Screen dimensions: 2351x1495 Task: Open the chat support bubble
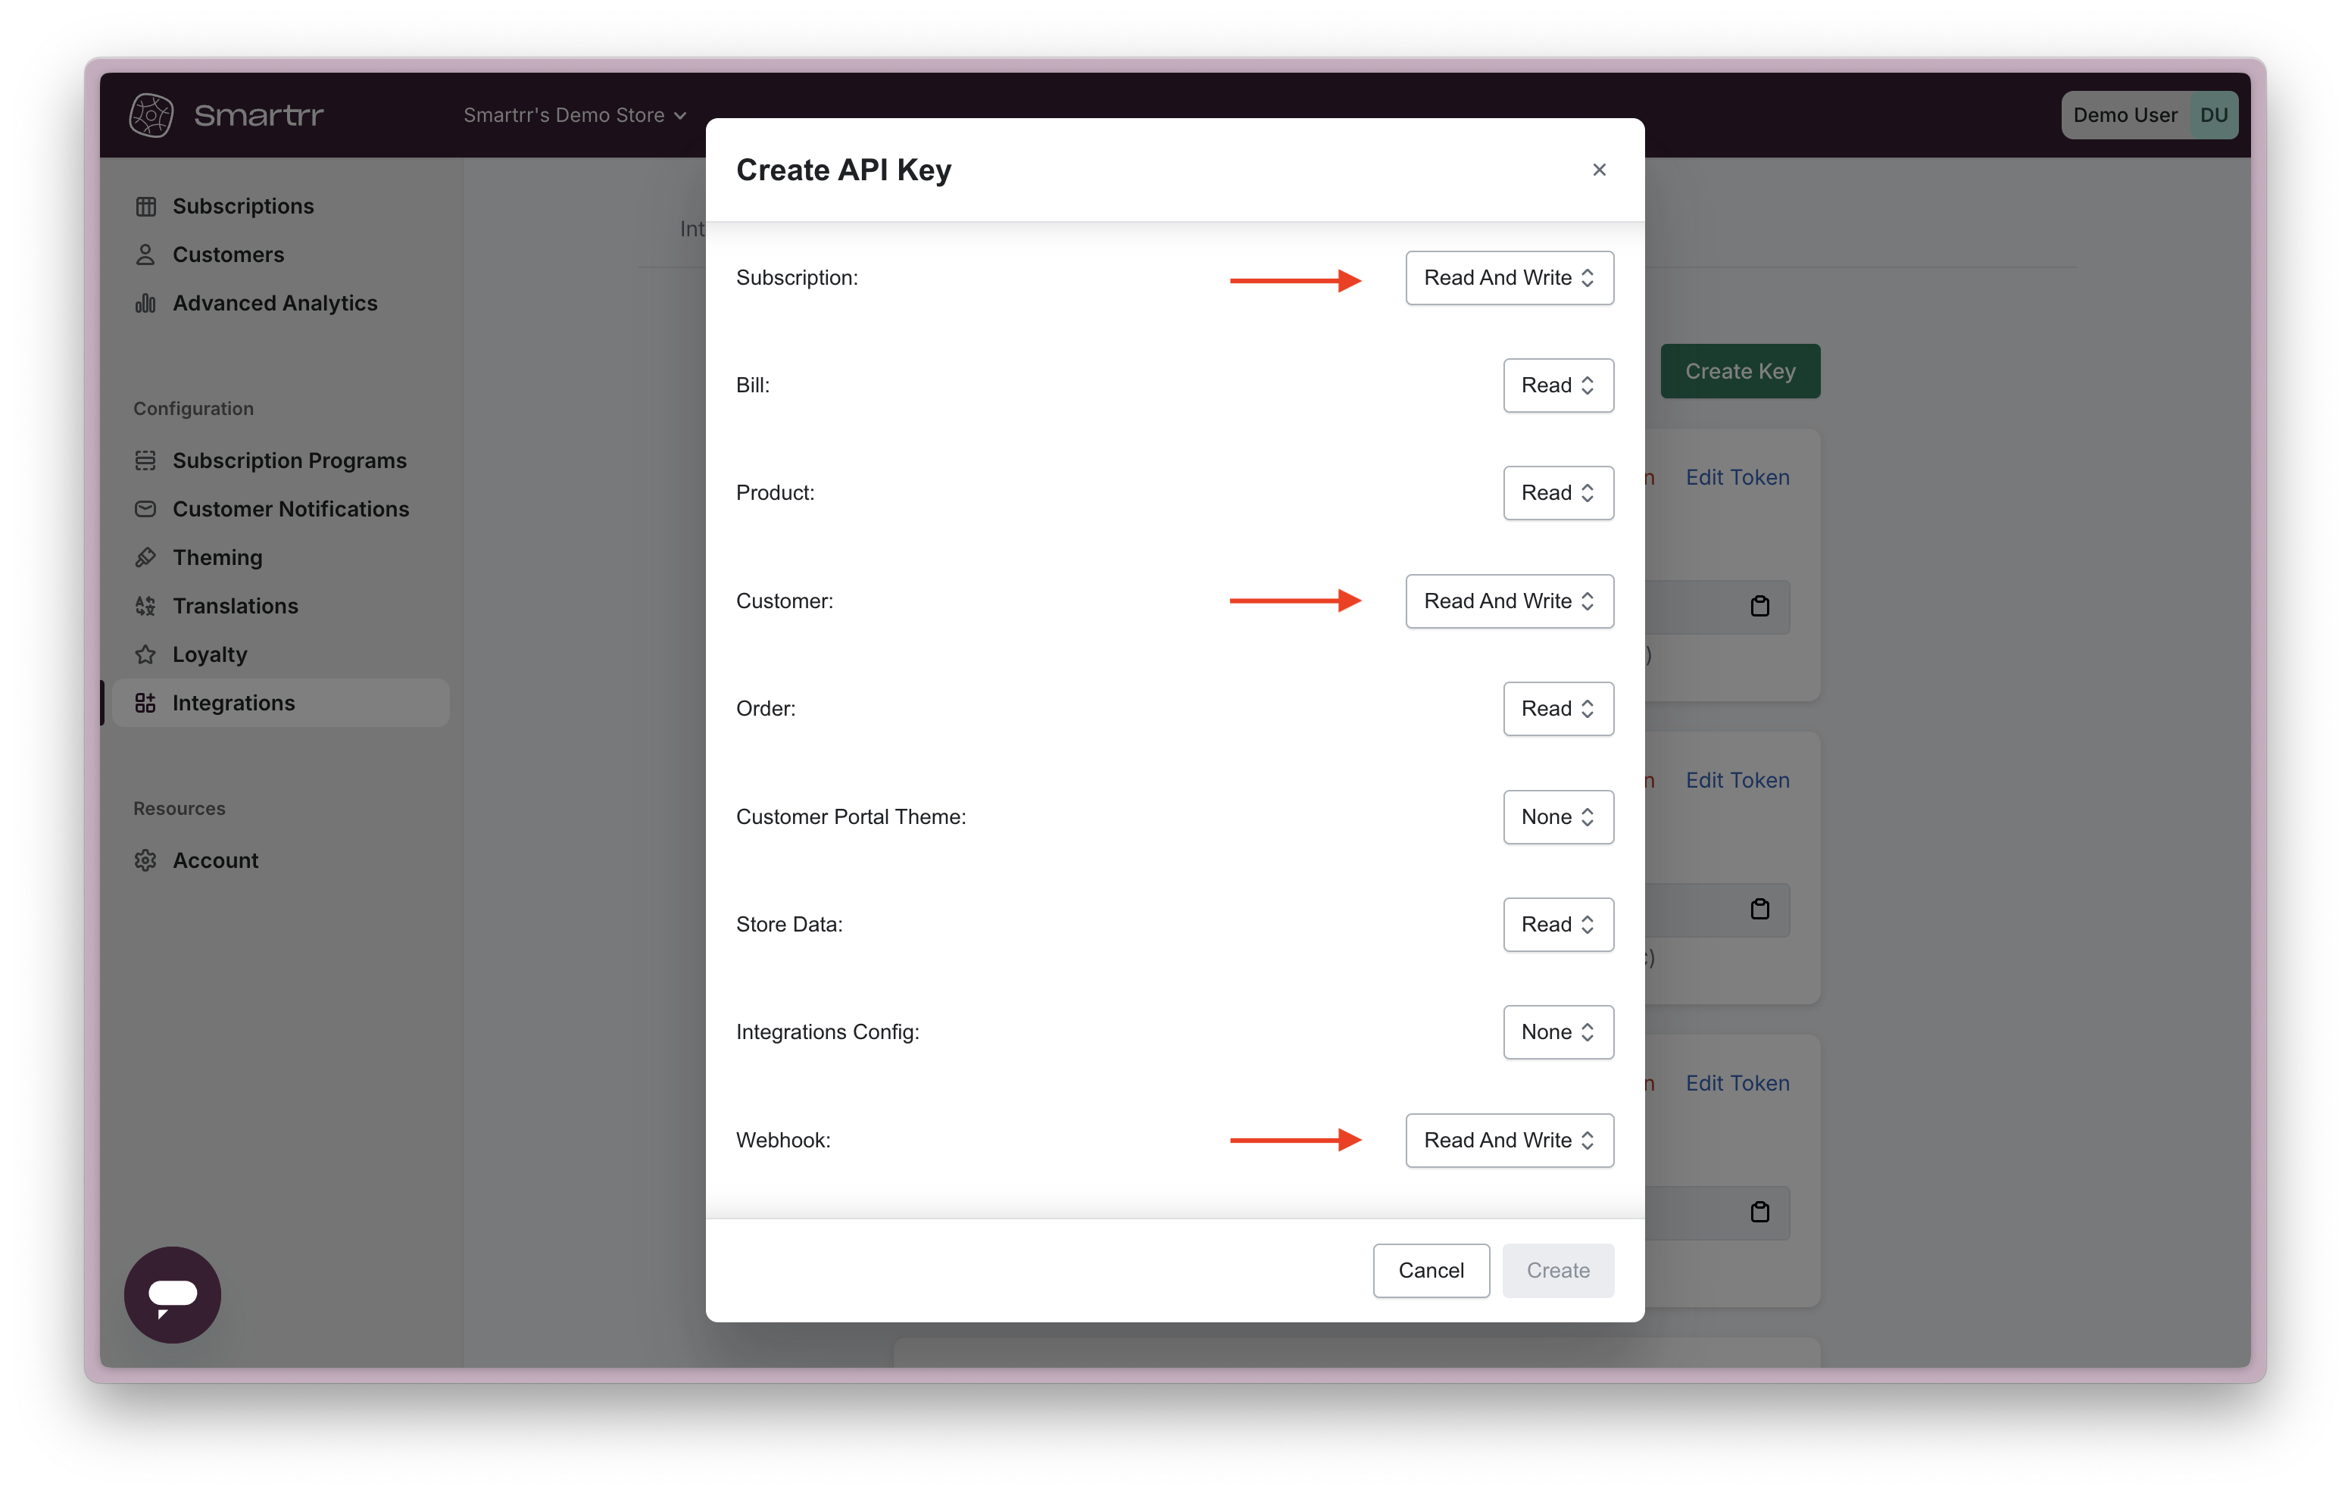tap(173, 1294)
